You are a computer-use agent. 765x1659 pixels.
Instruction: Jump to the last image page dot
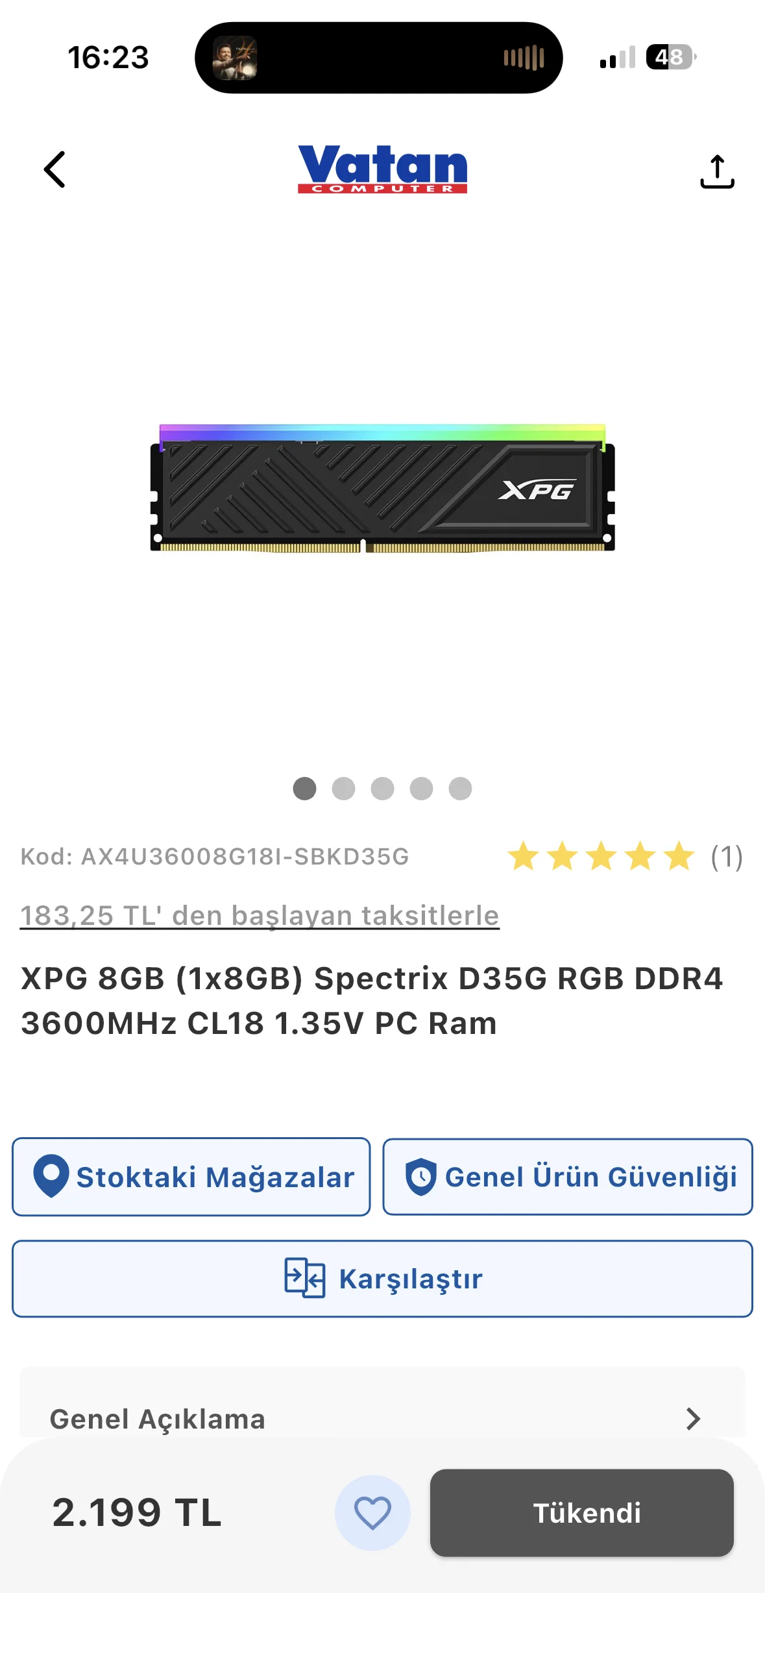[460, 789]
